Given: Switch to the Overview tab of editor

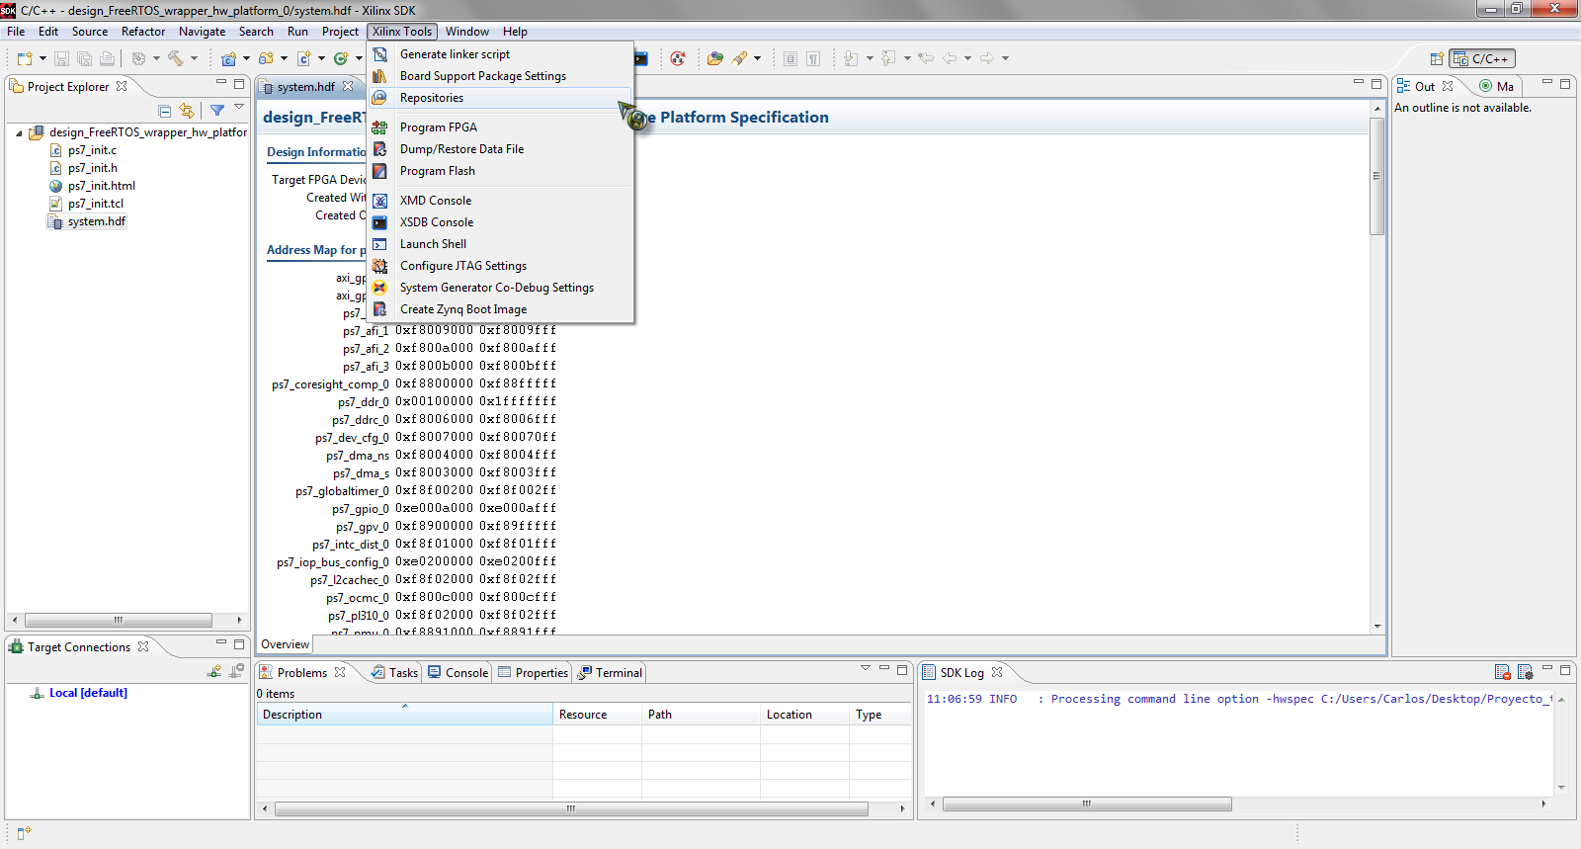Looking at the screenshot, I should [x=285, y=644].
